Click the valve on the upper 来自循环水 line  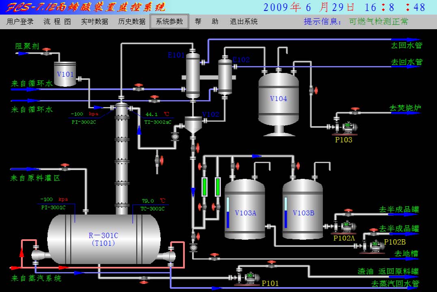[x=138, y=88]
